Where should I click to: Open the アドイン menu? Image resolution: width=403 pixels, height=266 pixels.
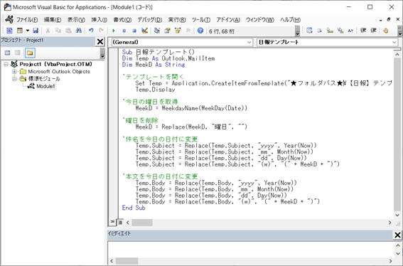point(228,20)
